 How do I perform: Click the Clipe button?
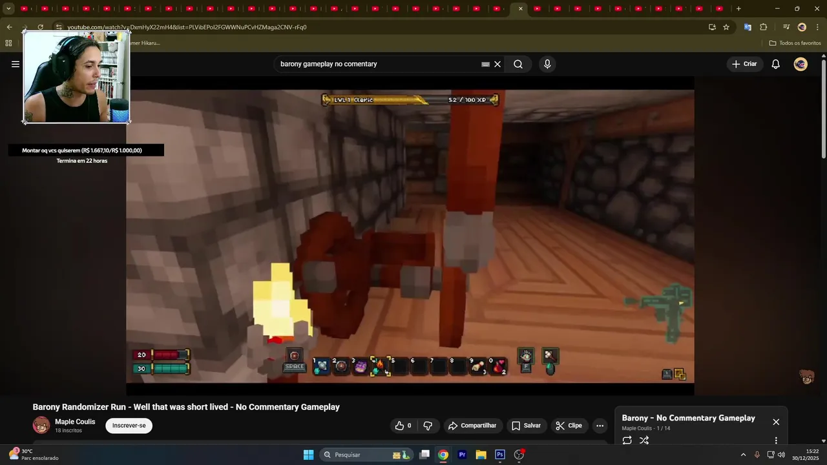click(x=569, y=426)
